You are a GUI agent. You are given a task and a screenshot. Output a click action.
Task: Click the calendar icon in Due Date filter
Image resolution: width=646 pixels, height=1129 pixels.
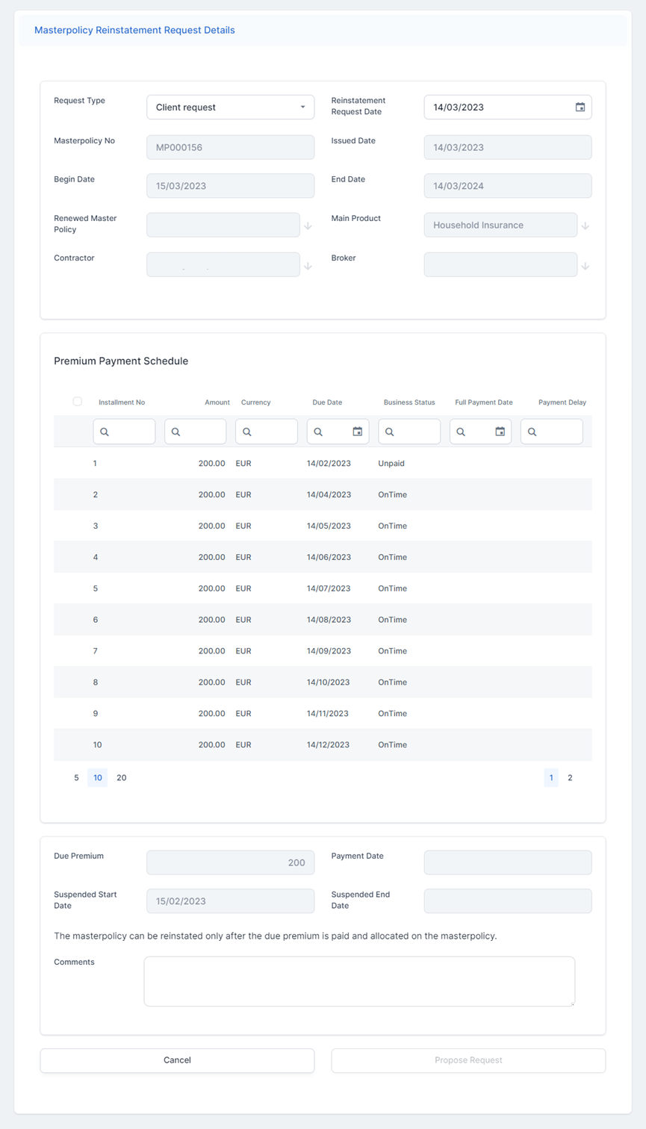(x=357, y=432)
